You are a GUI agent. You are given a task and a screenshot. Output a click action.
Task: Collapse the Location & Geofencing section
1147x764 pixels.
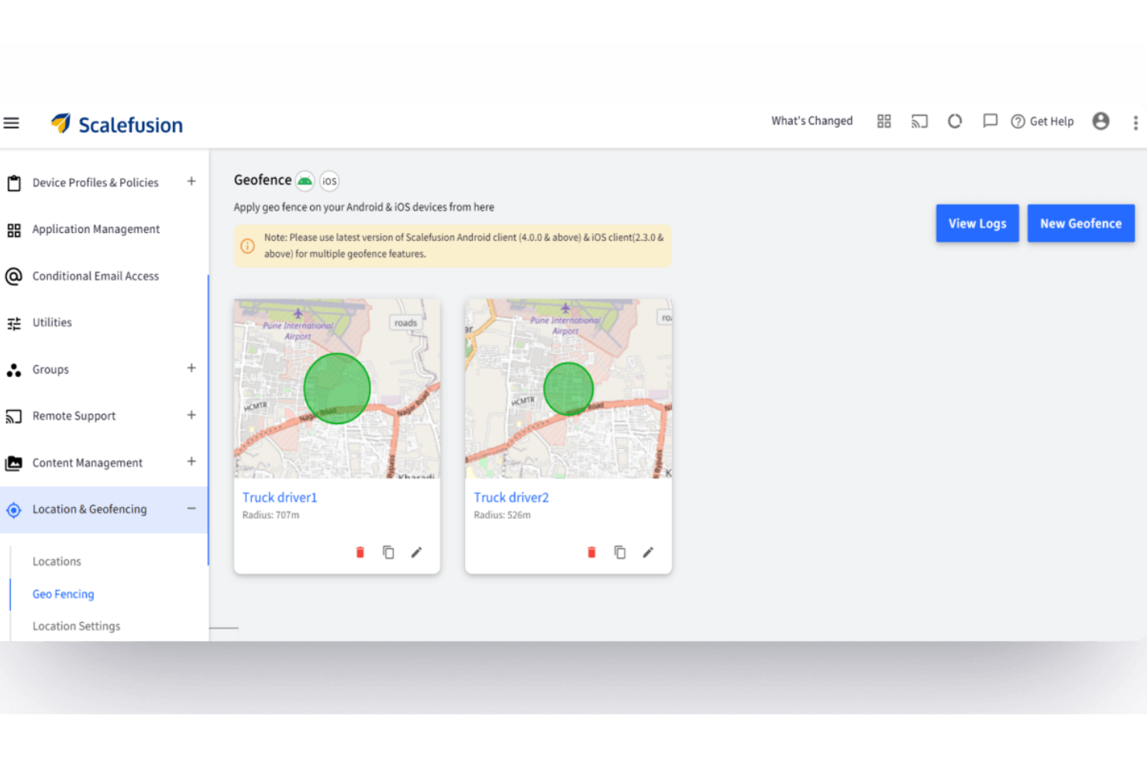click(x=191, y=509)
